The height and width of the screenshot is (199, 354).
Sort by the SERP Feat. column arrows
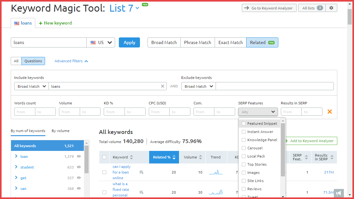306,157
